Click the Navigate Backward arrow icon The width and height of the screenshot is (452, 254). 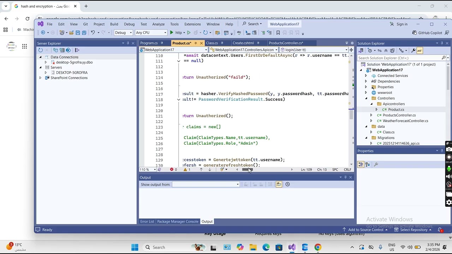click(x=43, y=32)
